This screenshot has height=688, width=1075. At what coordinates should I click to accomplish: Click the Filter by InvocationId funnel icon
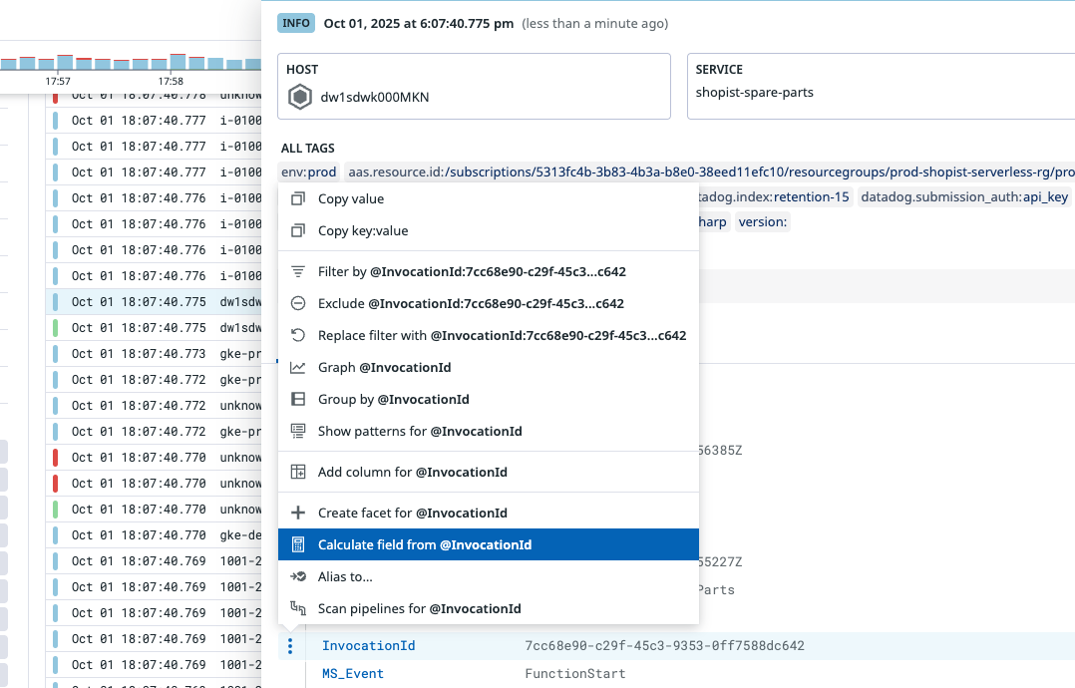(297, 271)
